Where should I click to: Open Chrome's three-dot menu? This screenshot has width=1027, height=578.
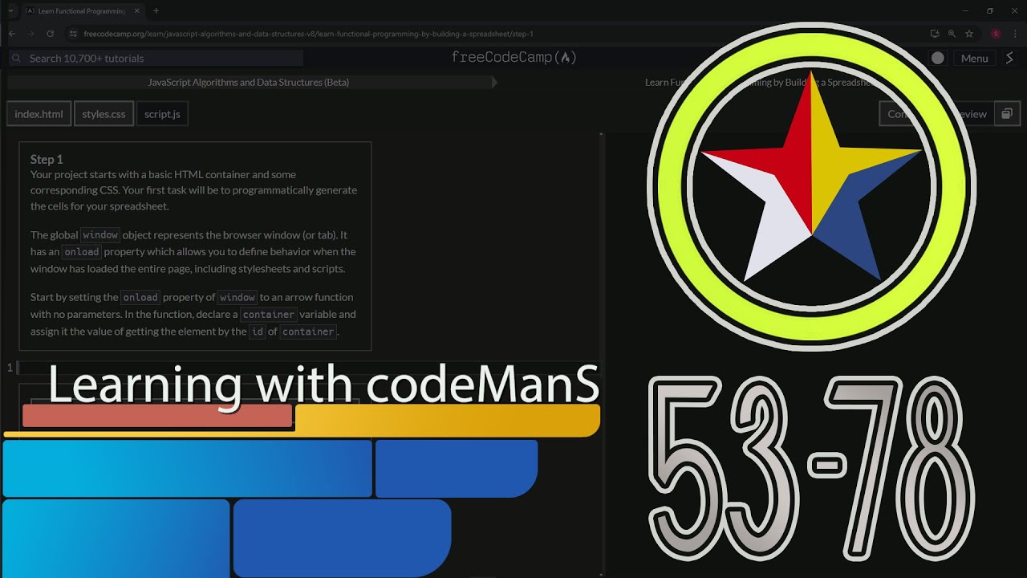(x=1013, y=34)
